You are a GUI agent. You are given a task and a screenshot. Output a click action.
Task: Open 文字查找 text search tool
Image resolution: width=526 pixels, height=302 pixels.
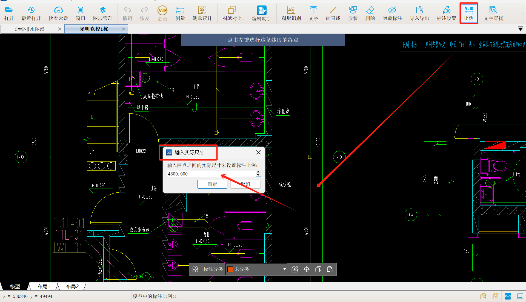[x=493, y=13]
